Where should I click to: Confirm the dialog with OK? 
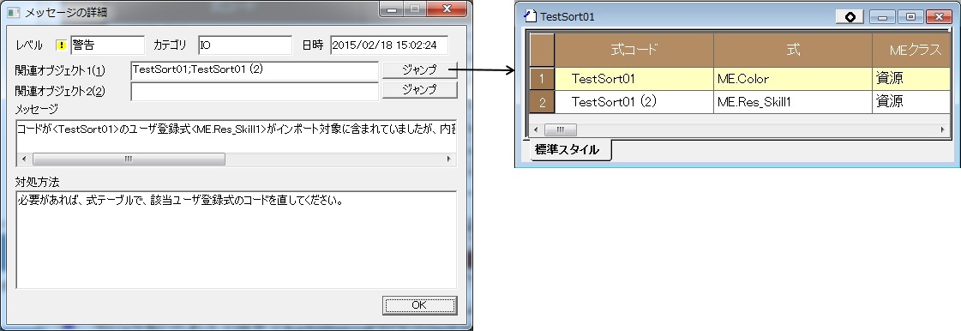point(420,304)
